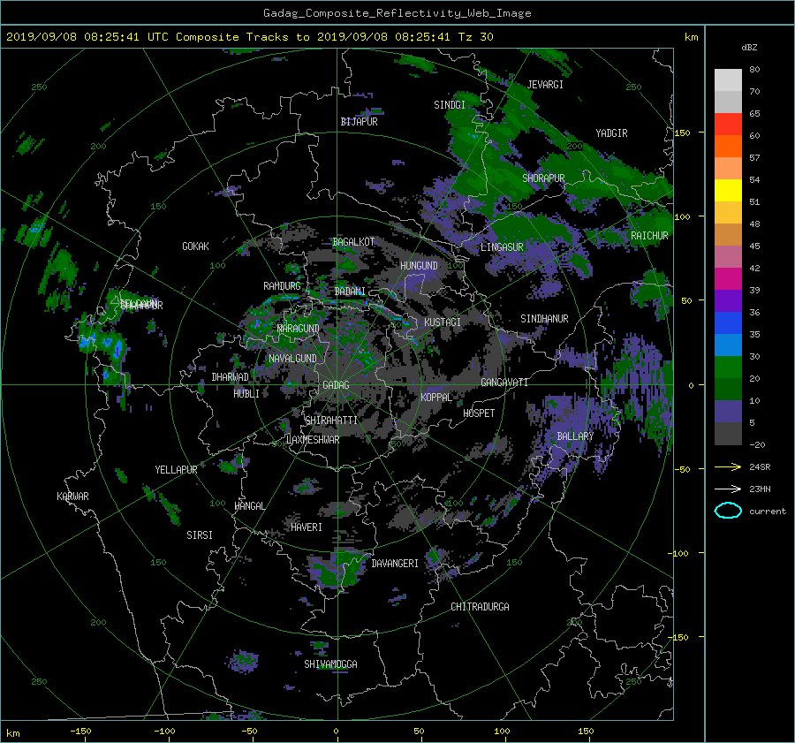Click the YADGIR city label

point(611,133)
